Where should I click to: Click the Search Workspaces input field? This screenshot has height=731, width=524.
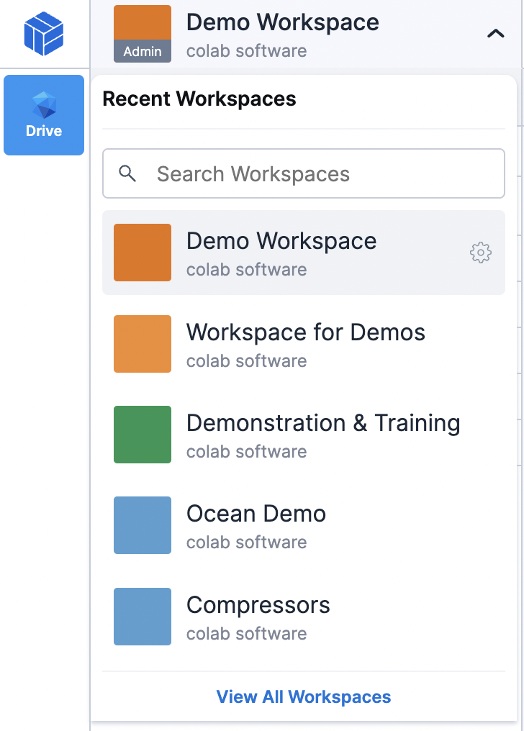(317, 173)
